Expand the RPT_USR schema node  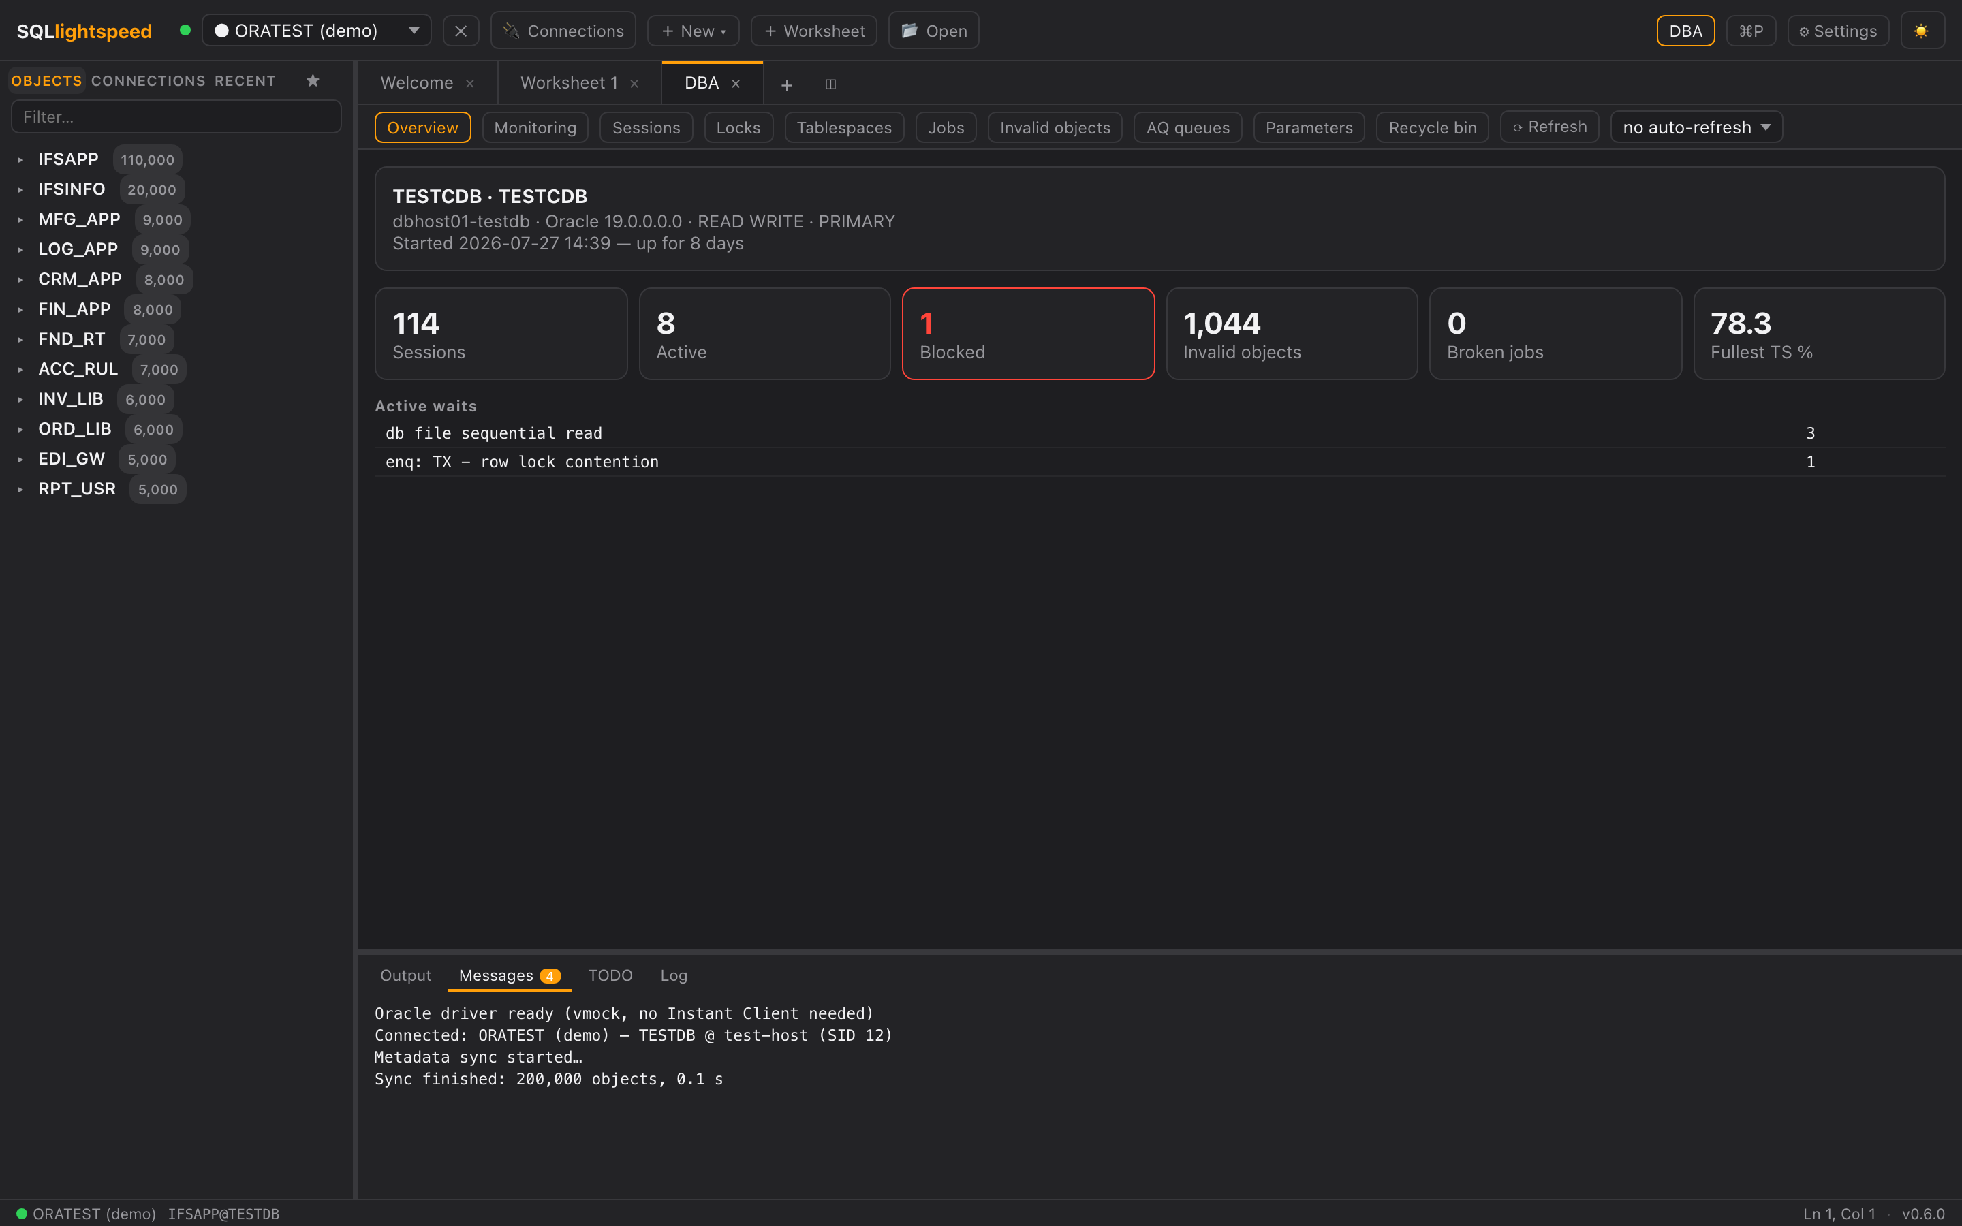(x=20, y=490)
